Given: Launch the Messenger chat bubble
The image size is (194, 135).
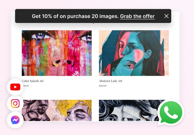Looking at the screenshot, I should [15, 120].
